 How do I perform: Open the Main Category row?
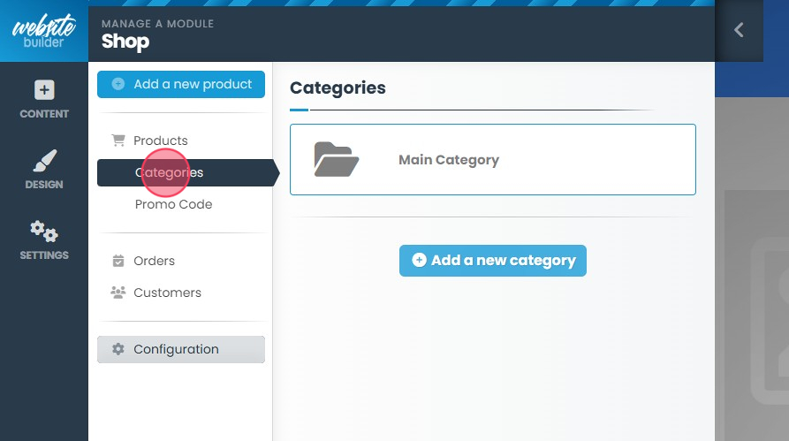(492, 160)
